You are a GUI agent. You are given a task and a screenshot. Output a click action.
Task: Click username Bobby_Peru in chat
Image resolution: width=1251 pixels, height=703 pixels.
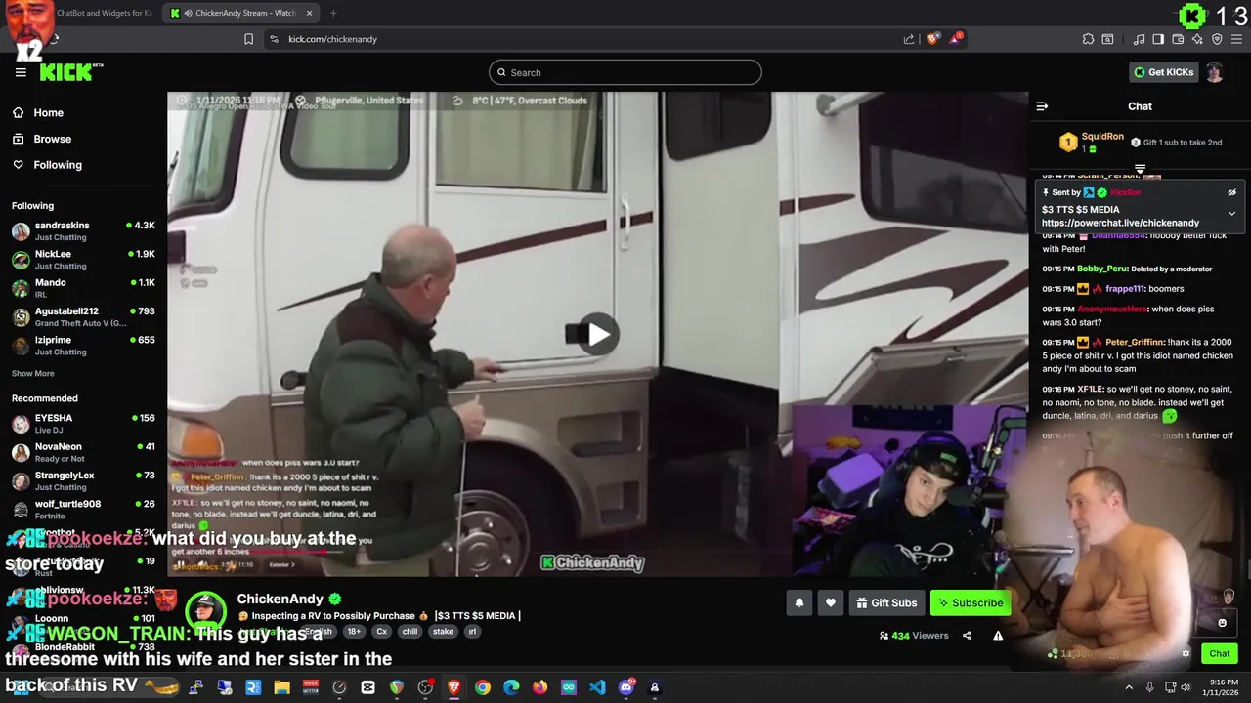[1102, 269]
